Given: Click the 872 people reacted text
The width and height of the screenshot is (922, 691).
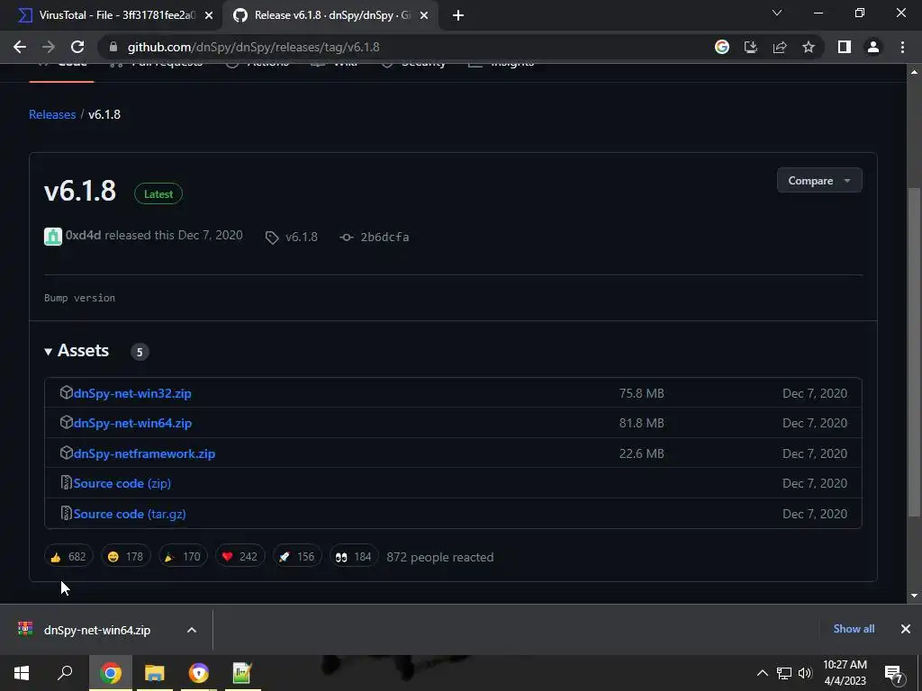Looking at the screenshot, I should [x=439, y=557].
